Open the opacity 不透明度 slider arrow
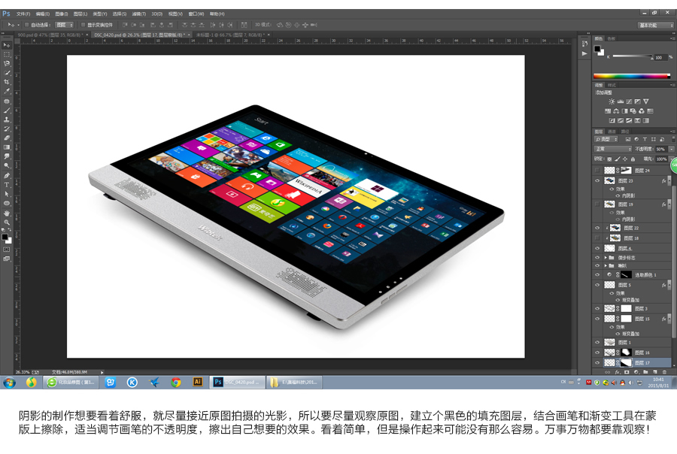This screenshot has width=677, height=454. click(x=672, y=149)
